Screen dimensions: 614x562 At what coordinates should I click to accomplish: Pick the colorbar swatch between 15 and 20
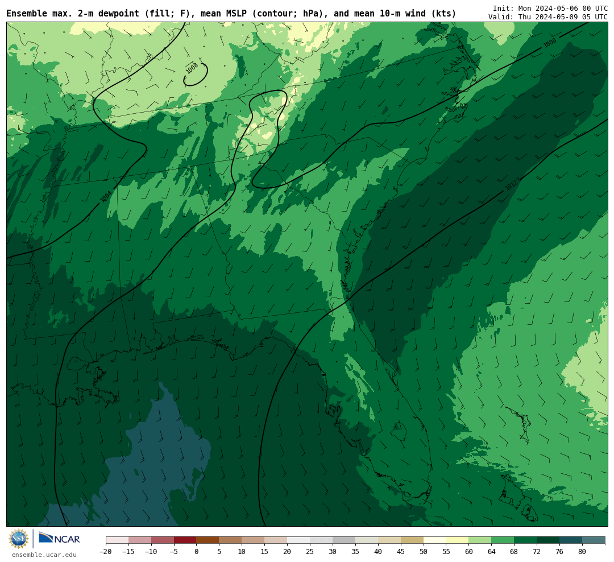pyautogui.click(x=275, y=540)
